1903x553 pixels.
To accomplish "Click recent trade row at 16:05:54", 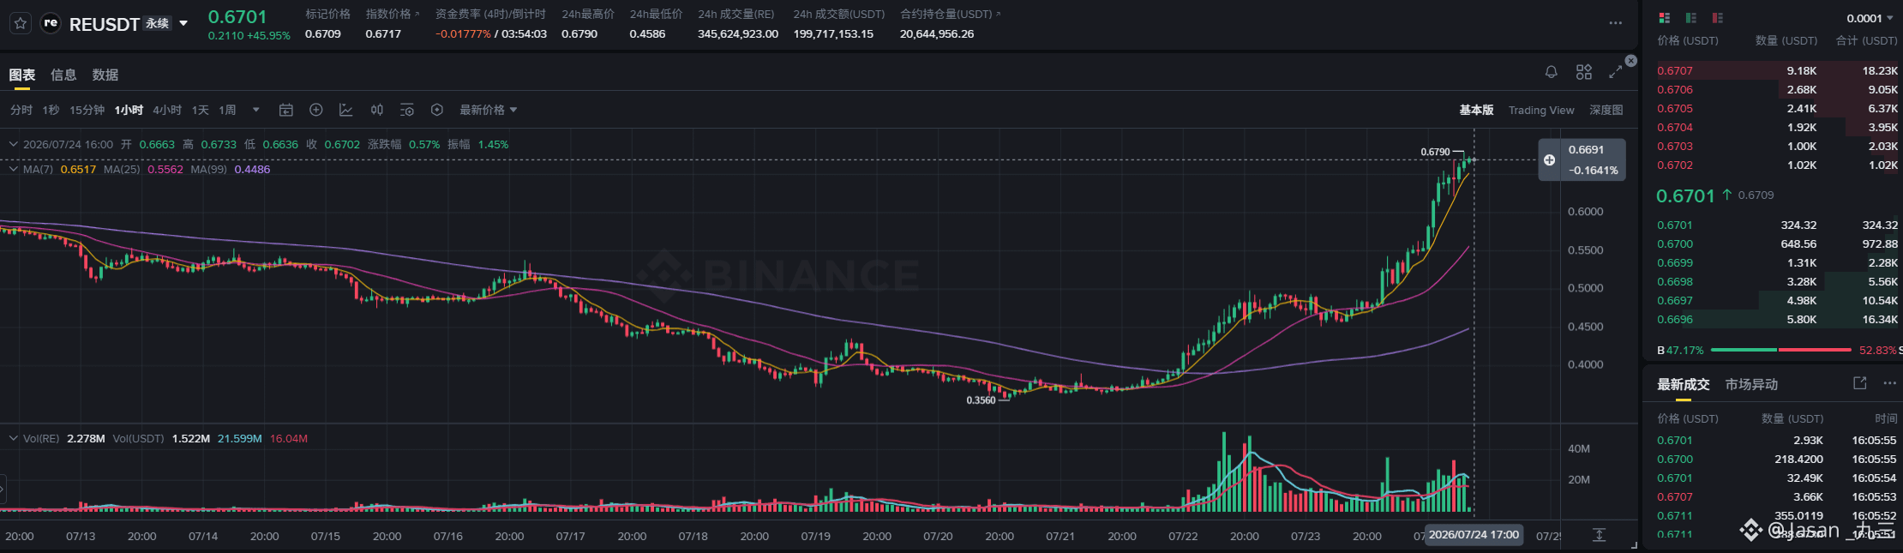I will tap(1776, 478).
